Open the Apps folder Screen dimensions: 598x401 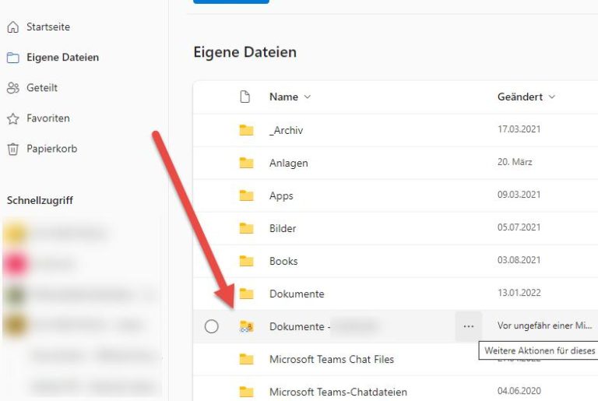(281, 195)
